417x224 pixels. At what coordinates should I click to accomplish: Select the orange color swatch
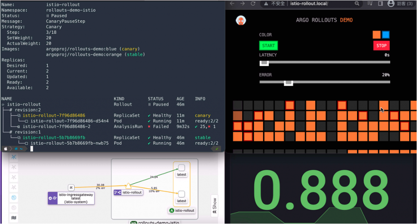coord(376,35)
